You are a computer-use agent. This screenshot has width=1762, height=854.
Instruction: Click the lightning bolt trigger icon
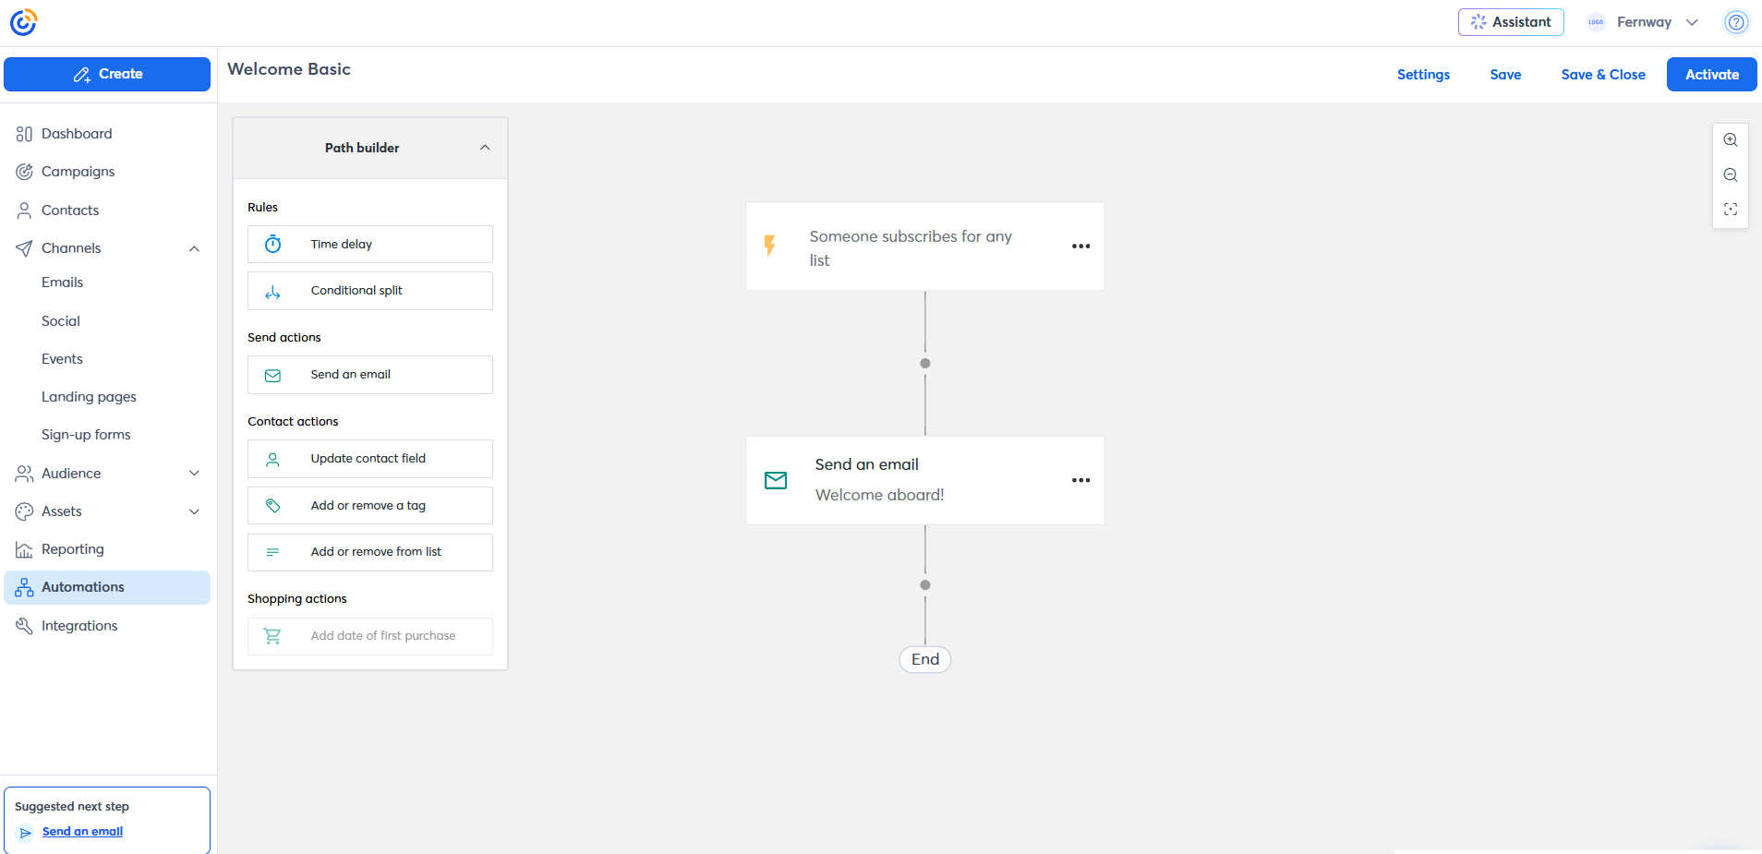click(x=769, y=246)
